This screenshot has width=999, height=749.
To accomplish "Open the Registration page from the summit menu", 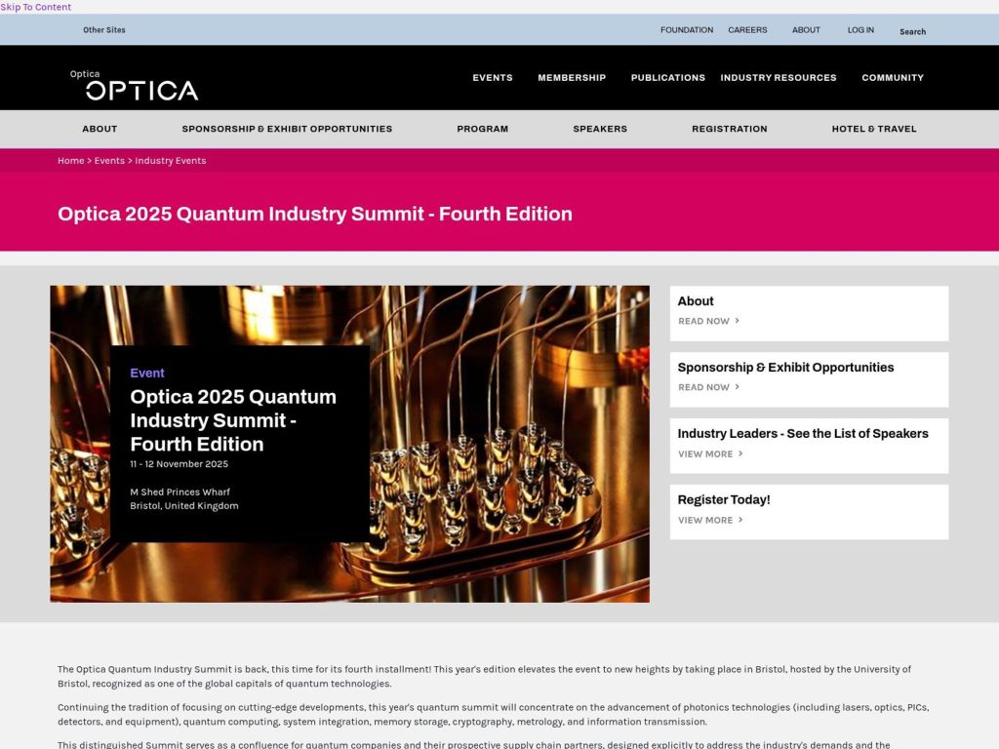I will click(730, 128).
